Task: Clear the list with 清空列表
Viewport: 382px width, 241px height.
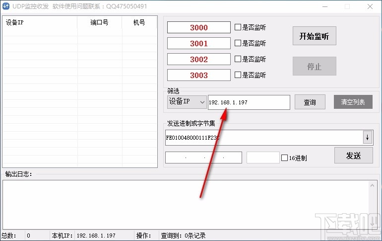Action: pyautogui.click(x=353, y=102)
